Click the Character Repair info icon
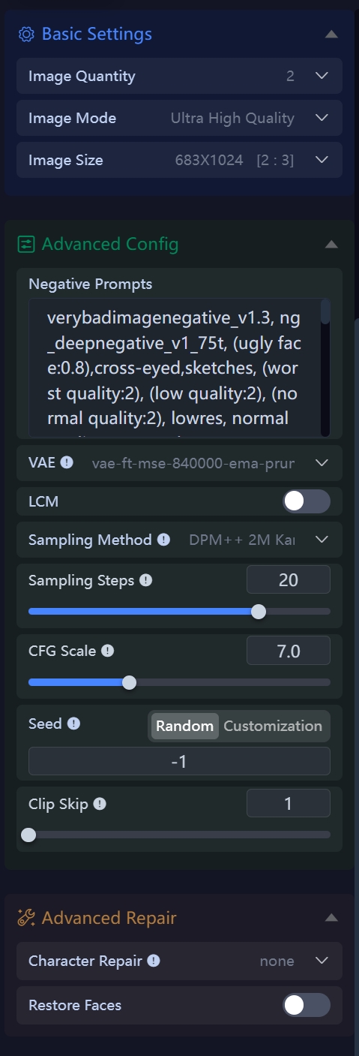Viewport: 359px width, 1056px height. [154, 961]
